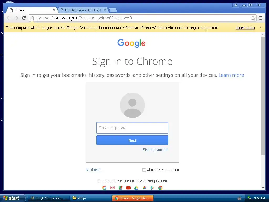Click the people profile icon in title bar

coord(236,5)
